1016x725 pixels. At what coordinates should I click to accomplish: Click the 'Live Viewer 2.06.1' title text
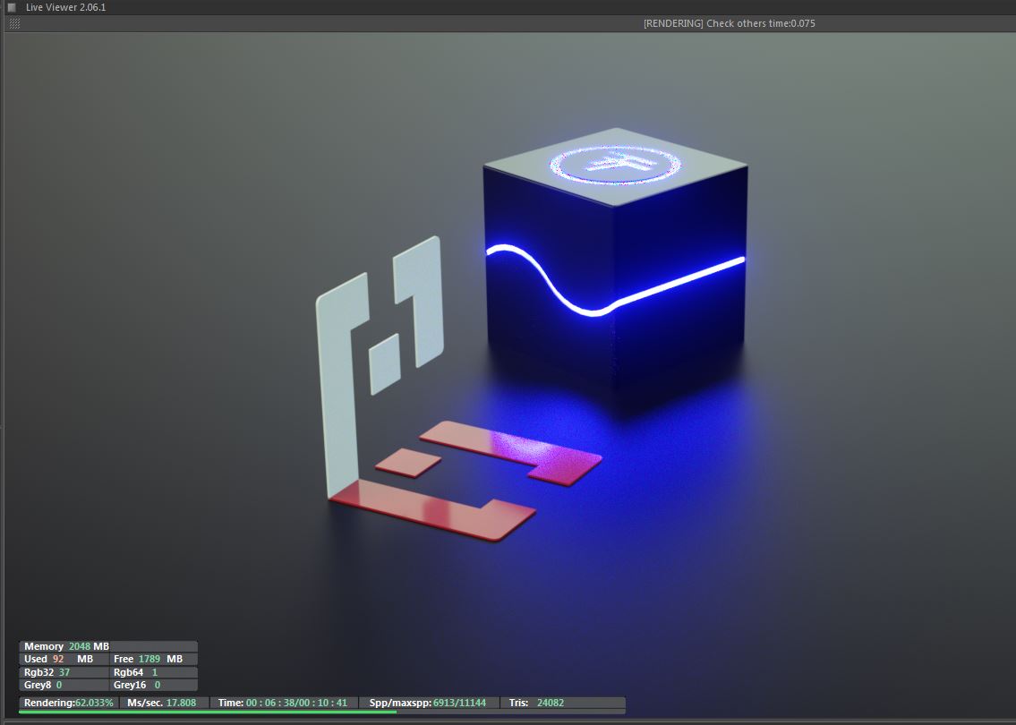pos(65,7)
